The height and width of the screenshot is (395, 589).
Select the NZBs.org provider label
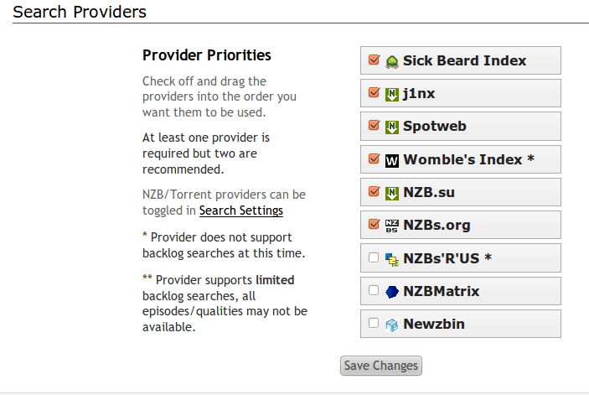tap(437, 226)
